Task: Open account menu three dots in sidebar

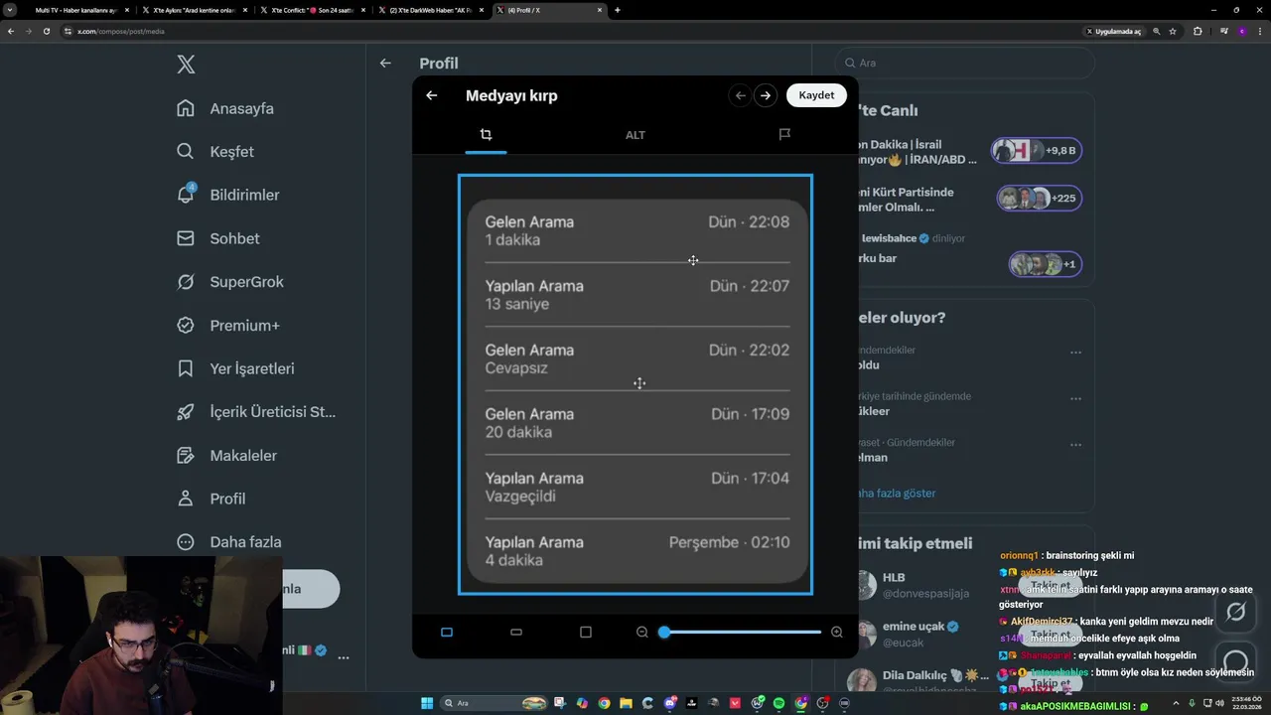Action: pos(344,657)
